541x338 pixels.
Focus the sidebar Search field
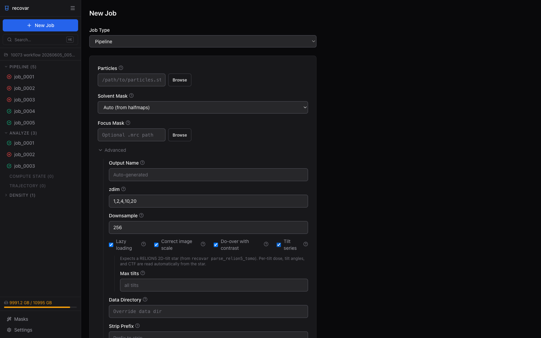pos(40,40)
